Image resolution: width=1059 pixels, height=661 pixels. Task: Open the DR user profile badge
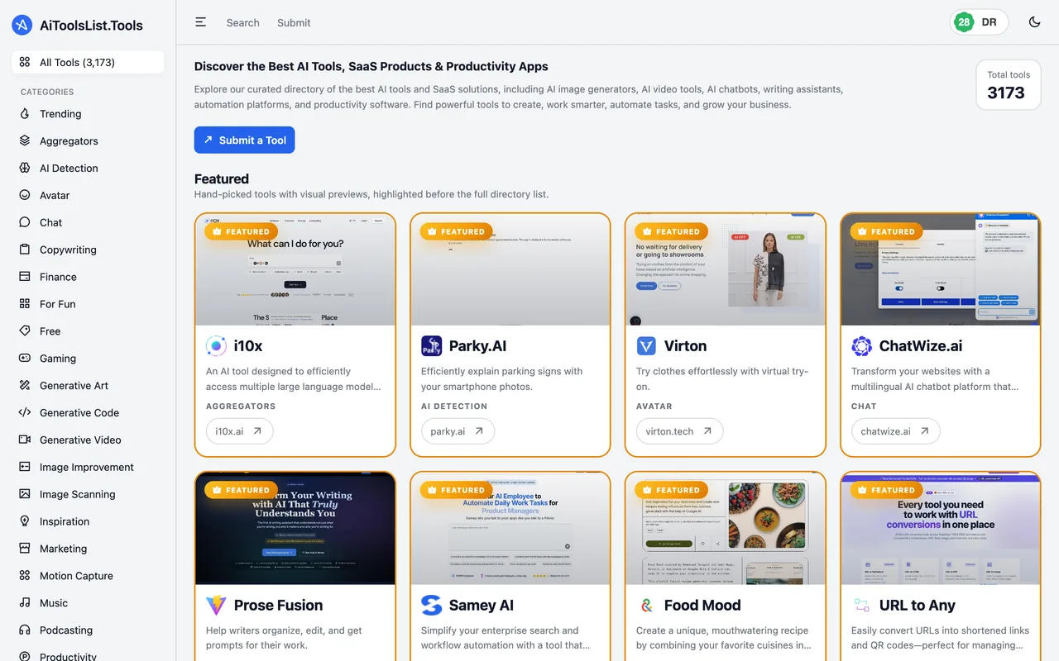(x=979, y=22)
